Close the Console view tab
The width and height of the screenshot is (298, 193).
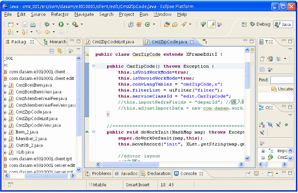(x=201, y=173)
